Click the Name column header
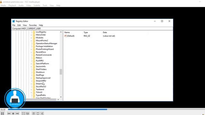Viewport: 205px width, 115px height. (x=73, y=32)
